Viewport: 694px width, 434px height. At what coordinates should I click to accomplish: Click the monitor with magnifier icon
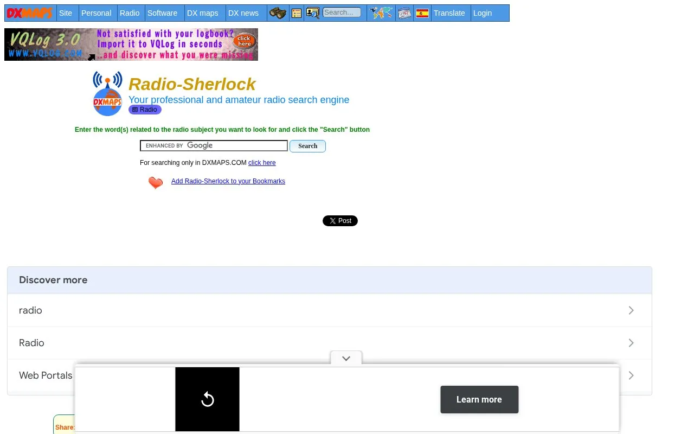pos(312,13)
